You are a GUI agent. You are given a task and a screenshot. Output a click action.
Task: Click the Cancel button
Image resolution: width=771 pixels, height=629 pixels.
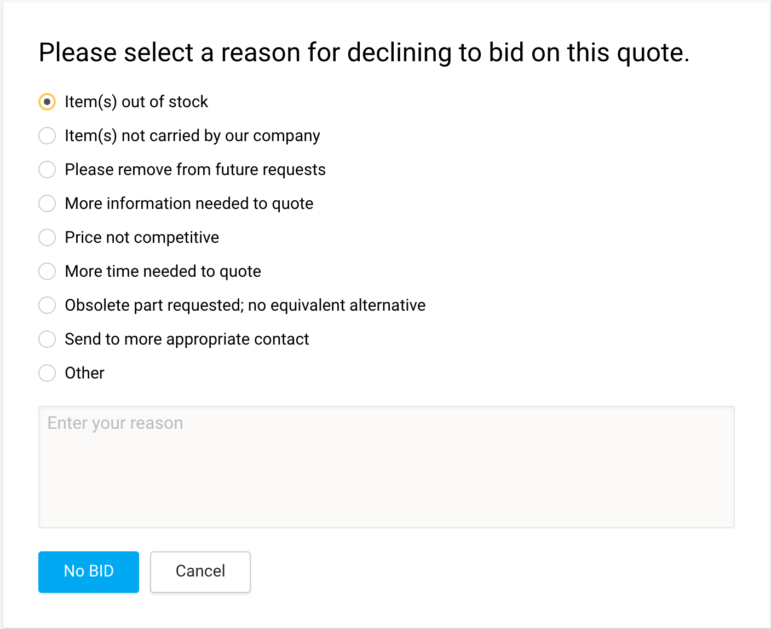pyautogui.click(x=200, y=572)
